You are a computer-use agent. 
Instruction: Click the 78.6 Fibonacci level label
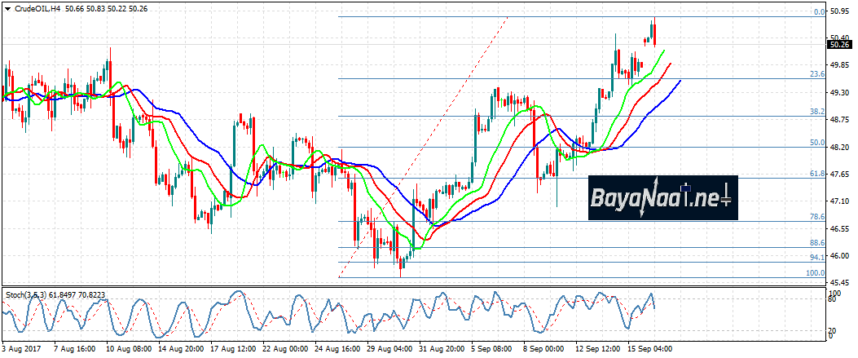pos(818,216)
